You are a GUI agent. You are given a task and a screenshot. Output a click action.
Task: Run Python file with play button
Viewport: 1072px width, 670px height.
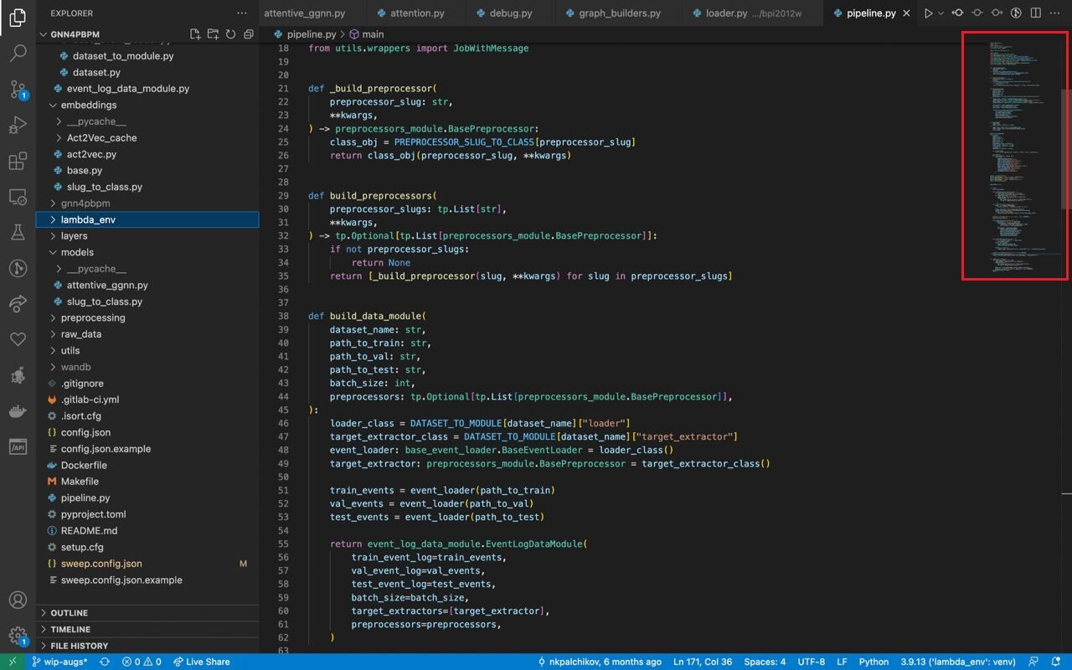tap(928, 13)
